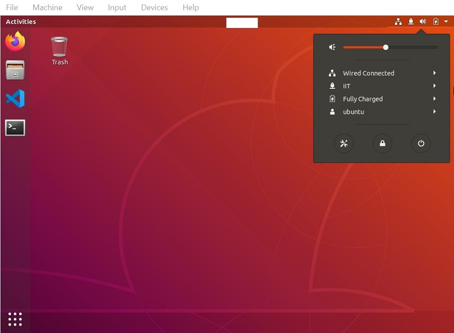Open the Input menu
454x333 pixels.
click(x=117, y=7)
